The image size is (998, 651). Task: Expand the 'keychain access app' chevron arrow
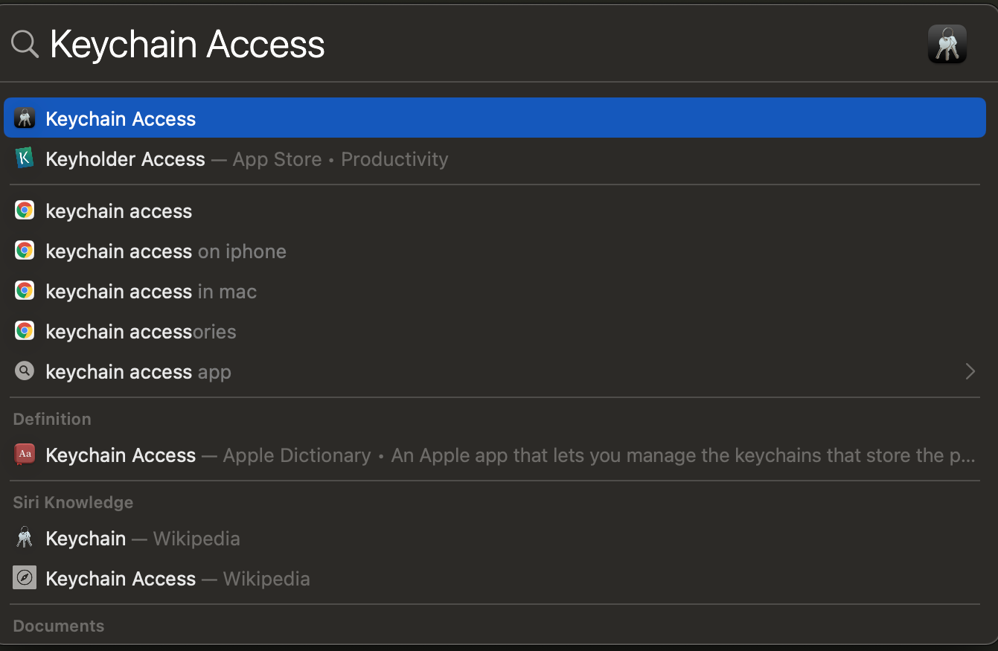coord(970,371)
